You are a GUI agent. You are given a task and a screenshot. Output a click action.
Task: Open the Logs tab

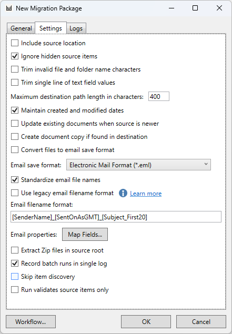click(76, 28)
